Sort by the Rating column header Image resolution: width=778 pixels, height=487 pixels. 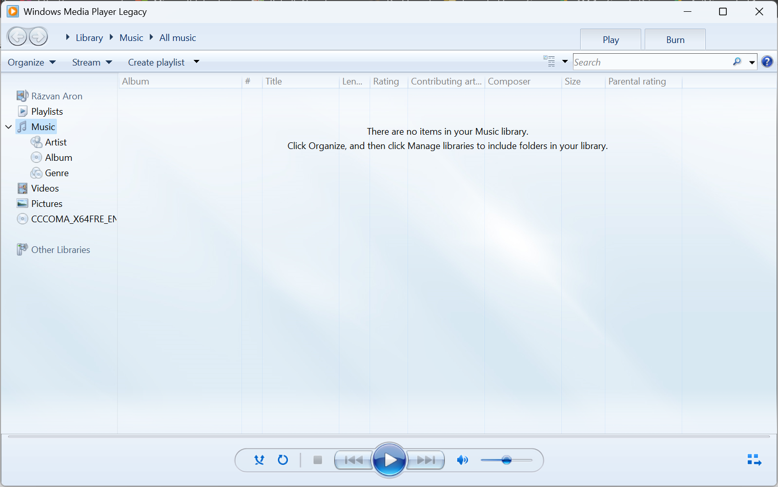388,81
